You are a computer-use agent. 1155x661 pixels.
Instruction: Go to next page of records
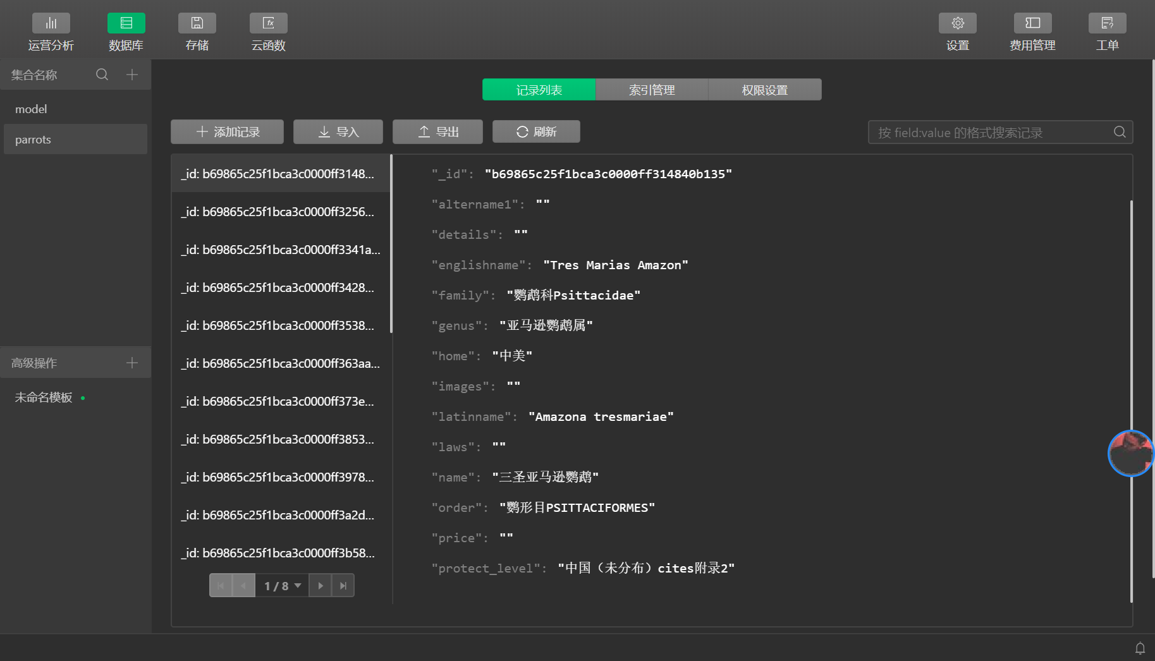tap(321, 586)
